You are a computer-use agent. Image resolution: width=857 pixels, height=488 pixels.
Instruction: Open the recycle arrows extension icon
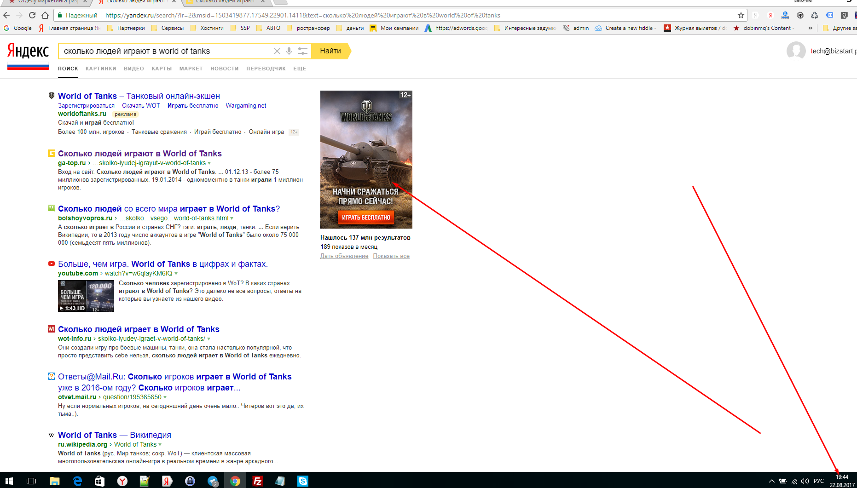click(815, 15)
